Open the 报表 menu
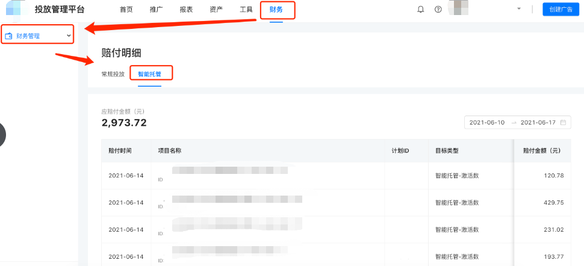 186,10
